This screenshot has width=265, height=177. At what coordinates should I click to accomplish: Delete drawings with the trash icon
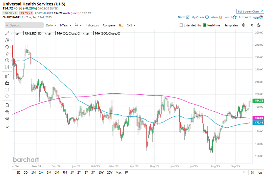point(7,105)
